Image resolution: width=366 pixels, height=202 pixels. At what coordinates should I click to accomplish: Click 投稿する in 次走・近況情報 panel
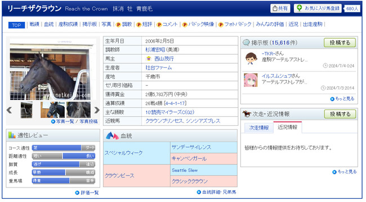(340, 114)
